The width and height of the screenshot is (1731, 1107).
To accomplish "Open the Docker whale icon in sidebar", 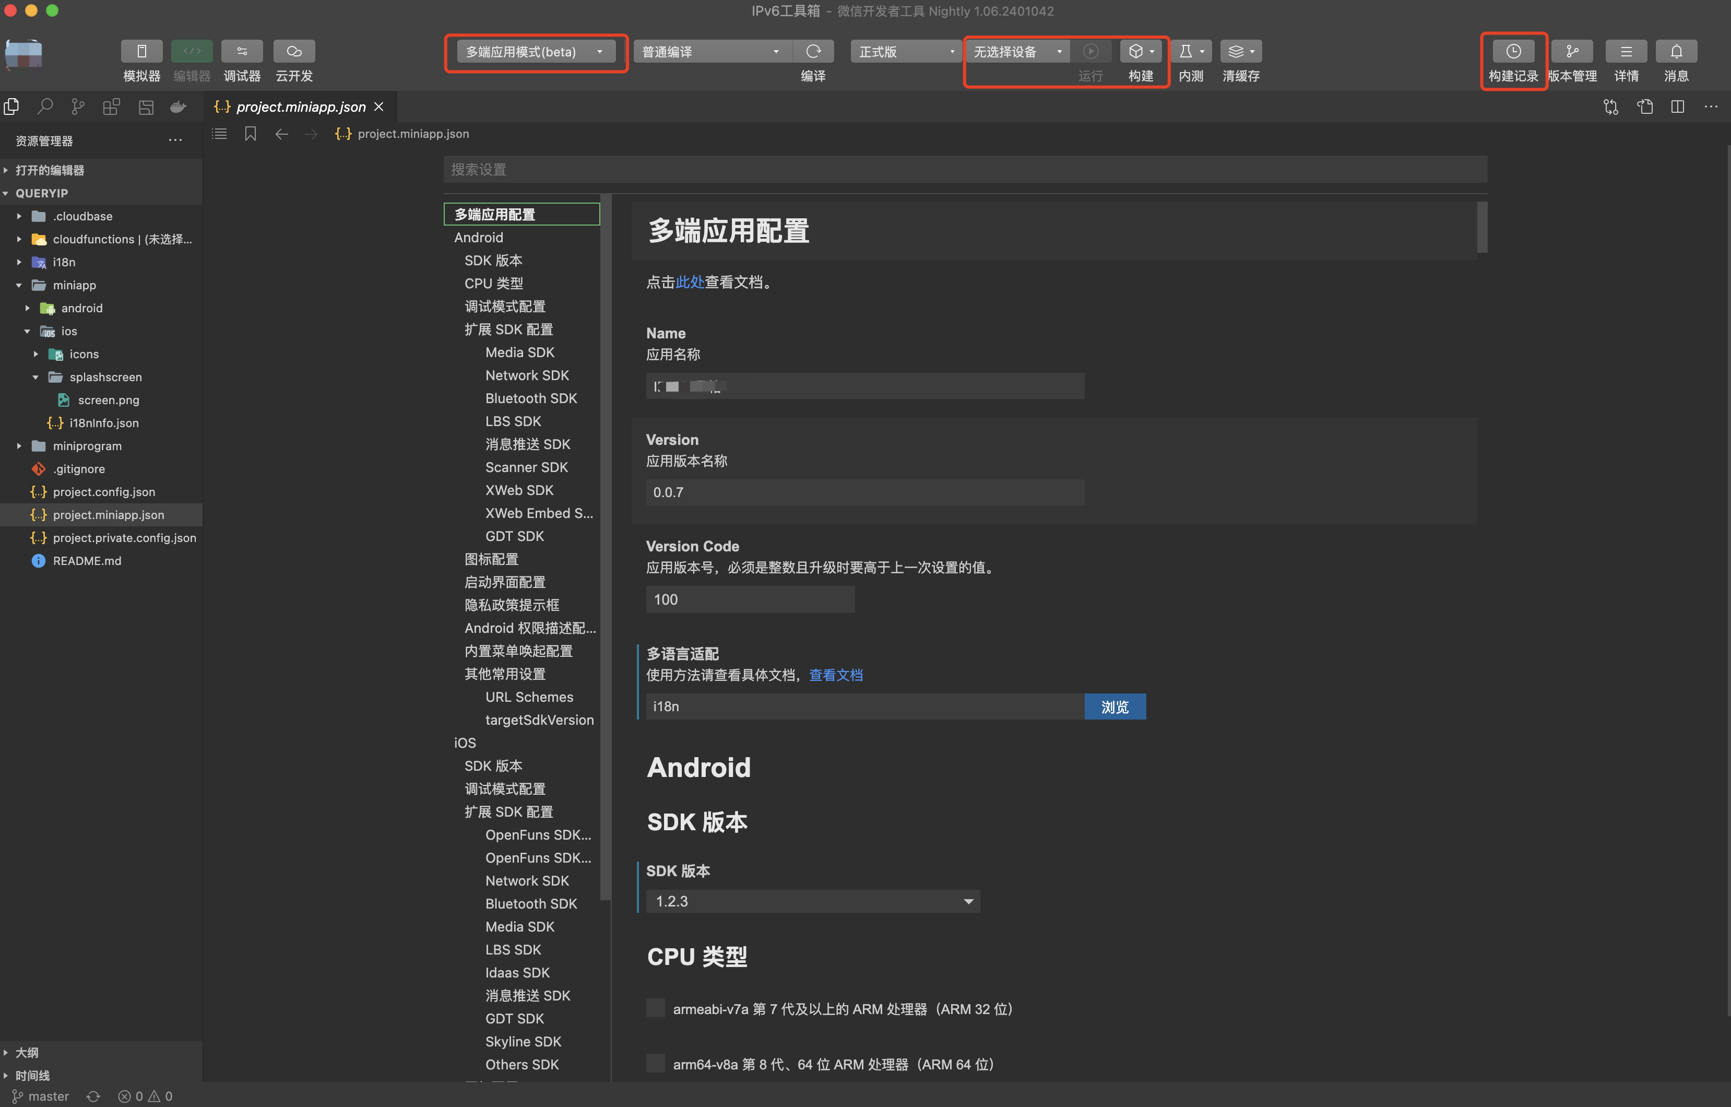I will (x=179, y=107).
